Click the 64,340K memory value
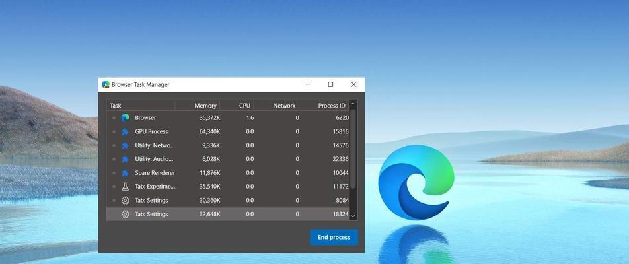This screenshot has width=629, height=264. 209,131
